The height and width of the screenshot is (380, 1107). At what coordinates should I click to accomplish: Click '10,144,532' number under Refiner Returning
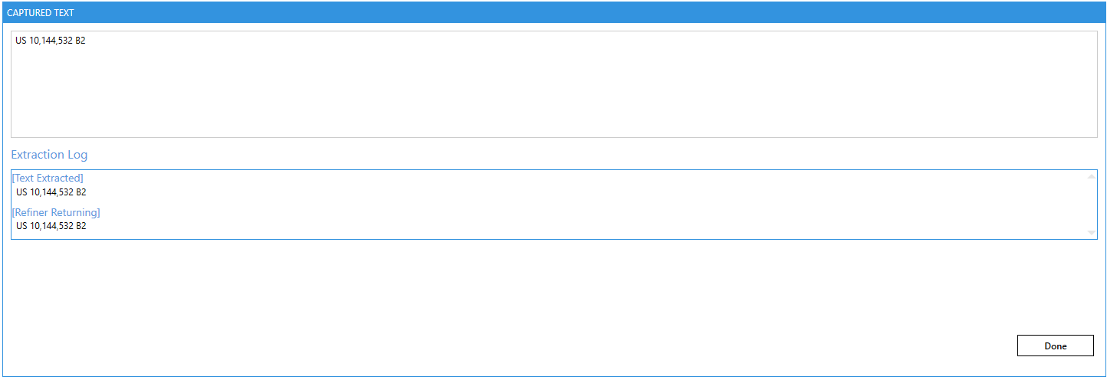pyautogui.click(x=51, y=226)
